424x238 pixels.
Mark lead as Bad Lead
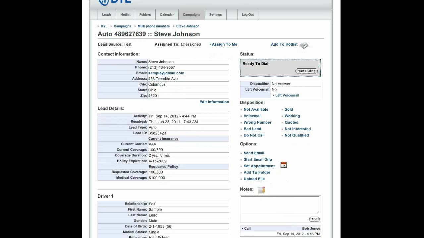tap(252, 129)
